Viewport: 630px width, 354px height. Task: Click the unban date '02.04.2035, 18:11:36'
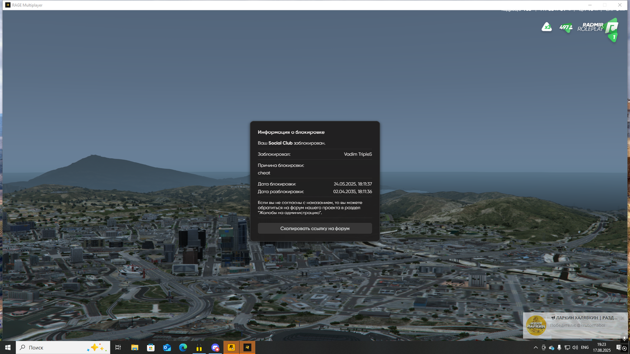(x=353, y=191)
